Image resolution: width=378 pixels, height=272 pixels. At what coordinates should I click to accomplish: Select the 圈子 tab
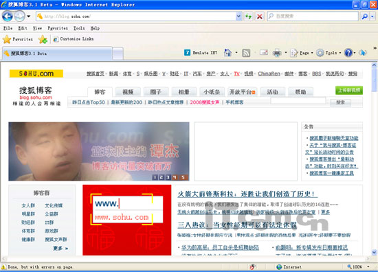pyautogui.click(x=156, y=92)
